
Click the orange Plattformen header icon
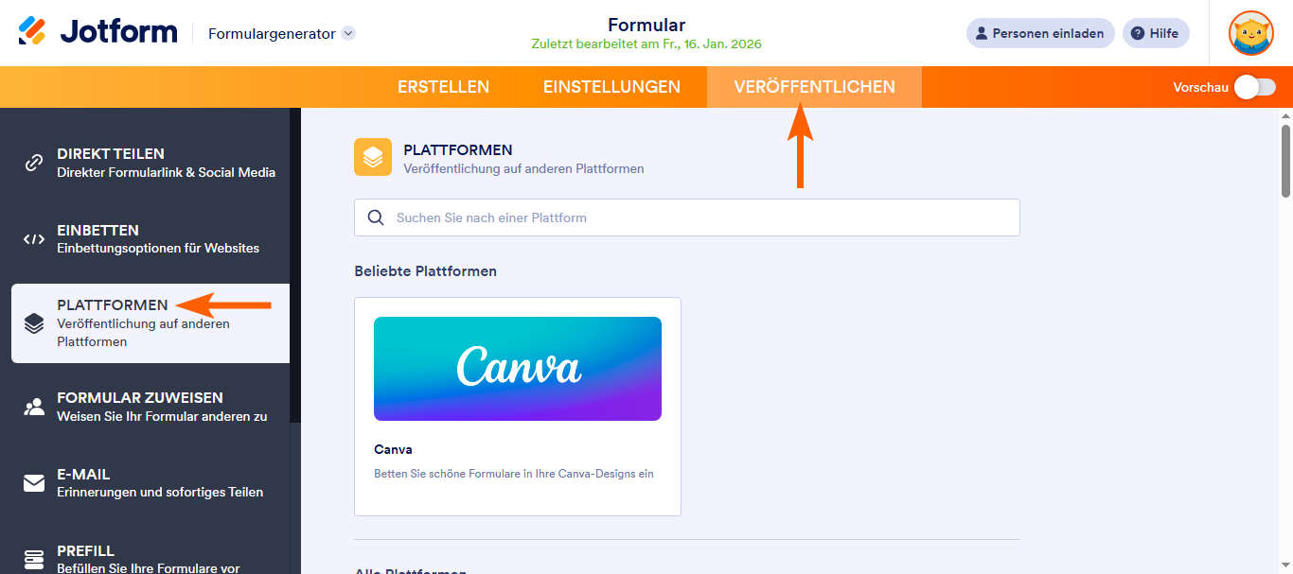(373, 157)
